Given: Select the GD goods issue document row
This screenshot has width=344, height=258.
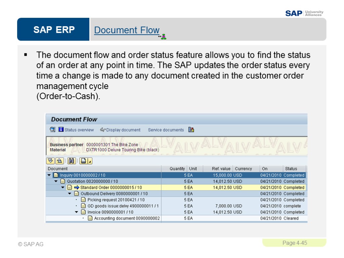Looking at the screenshot, I should pos(176,206).
